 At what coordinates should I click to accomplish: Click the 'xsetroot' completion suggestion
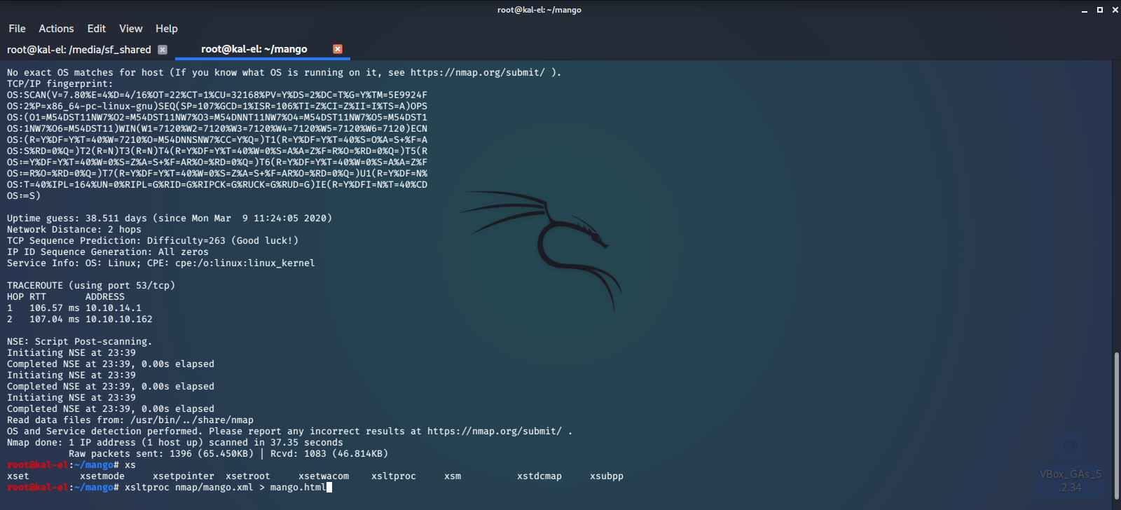click(x=248, y=476)
